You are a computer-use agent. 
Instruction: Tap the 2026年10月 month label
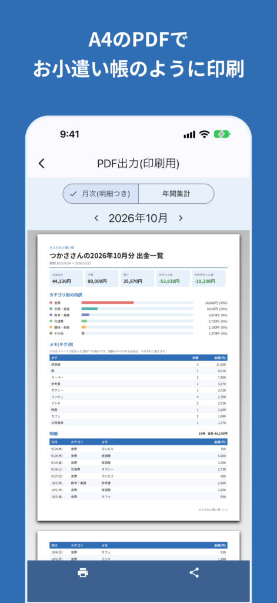(138, 218)
